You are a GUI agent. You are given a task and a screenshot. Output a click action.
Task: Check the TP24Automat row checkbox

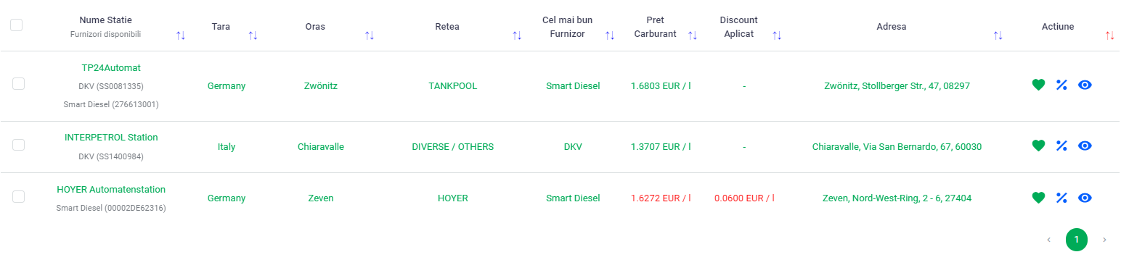(19, 84)
